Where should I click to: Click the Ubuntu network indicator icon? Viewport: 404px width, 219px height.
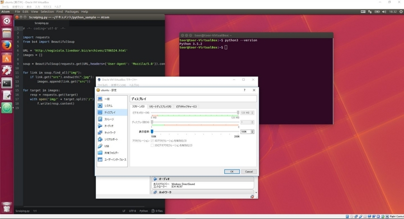click(x=370, y=11)
